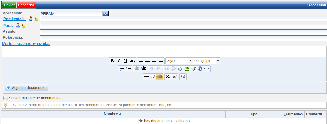Align text left in the editor

tap(141, 61)
